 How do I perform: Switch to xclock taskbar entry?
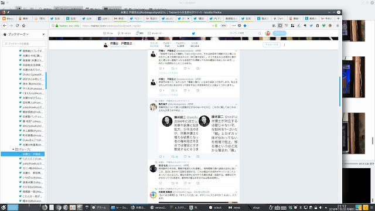click(216, 207)
